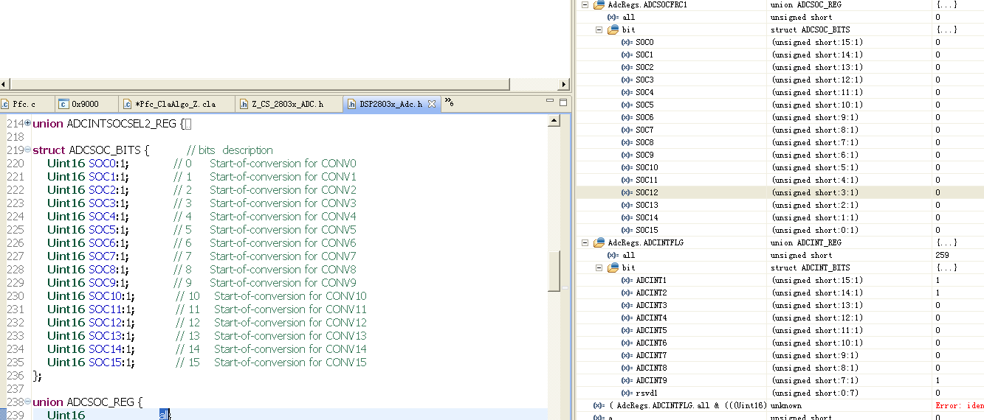Close the DSP2803x_Adc.h tab
Image resolution: width=984 pixels, height=420 pixels.
432,103
